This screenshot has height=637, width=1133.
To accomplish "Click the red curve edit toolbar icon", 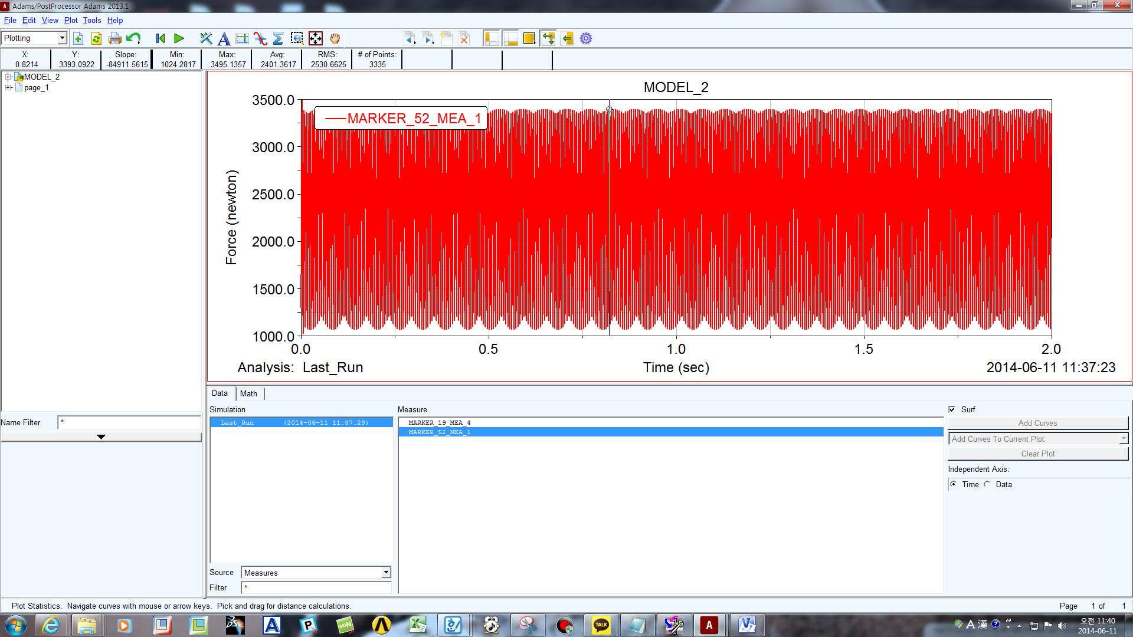I will coord(260,38).
